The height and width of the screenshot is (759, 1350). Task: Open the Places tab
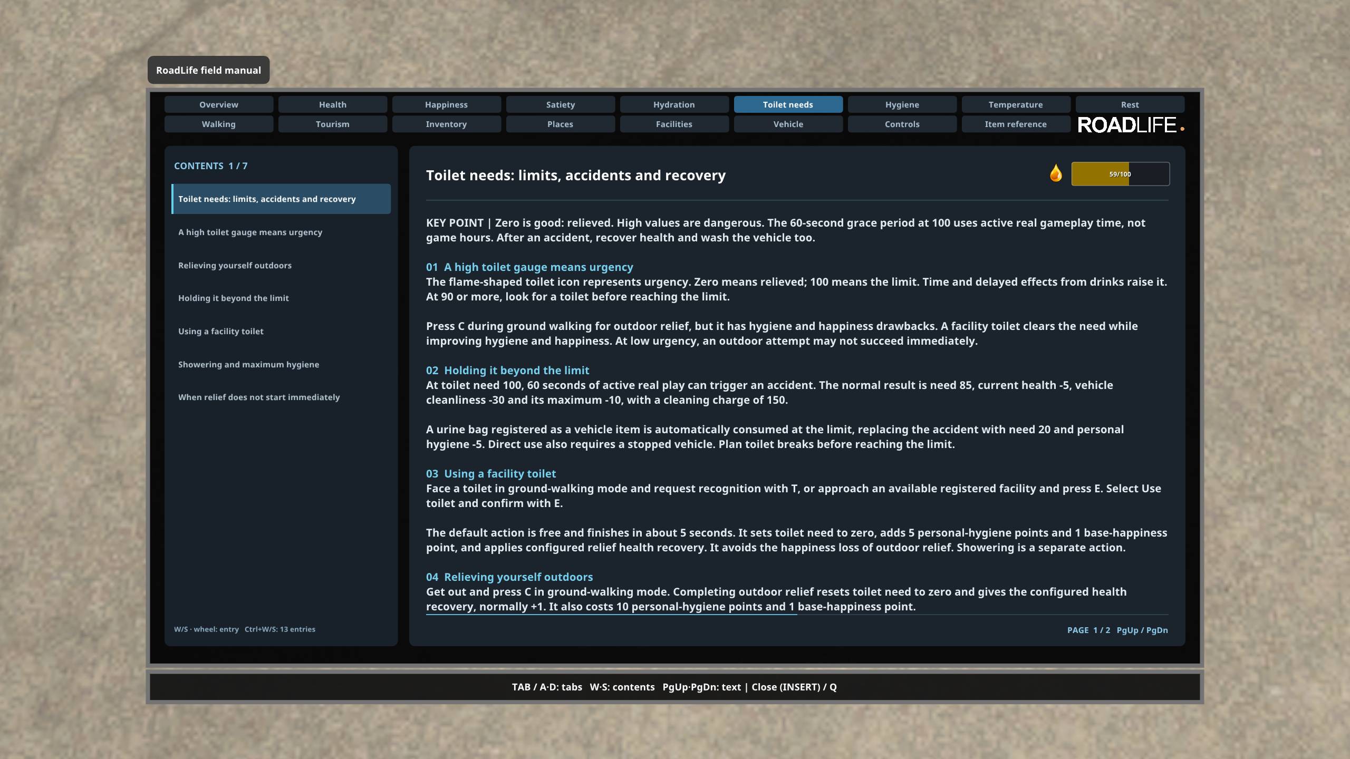click(561, 124)
